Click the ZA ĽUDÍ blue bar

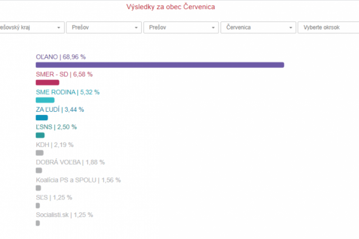(x=42, y=118)
